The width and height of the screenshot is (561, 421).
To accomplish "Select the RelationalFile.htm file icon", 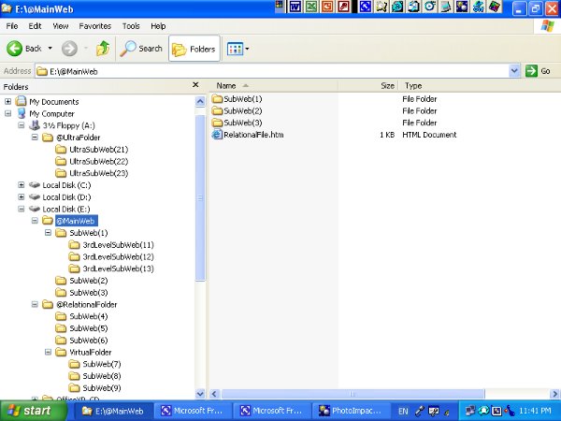I will point(216,135).
